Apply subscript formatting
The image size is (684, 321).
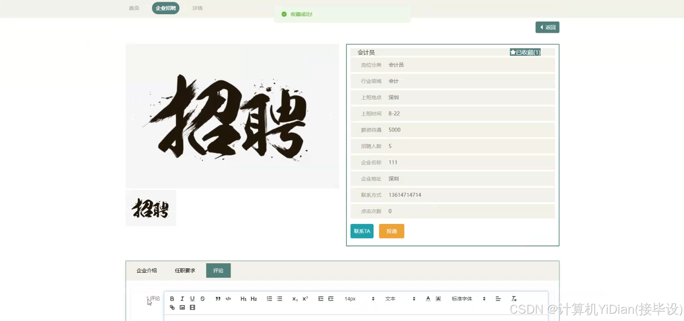(295, 299)
